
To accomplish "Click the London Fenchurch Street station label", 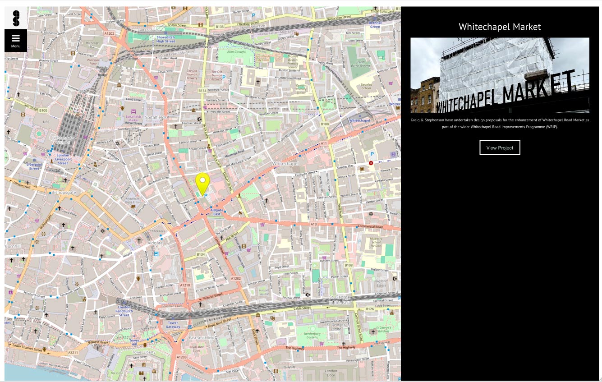I will [x=124, y=311].
